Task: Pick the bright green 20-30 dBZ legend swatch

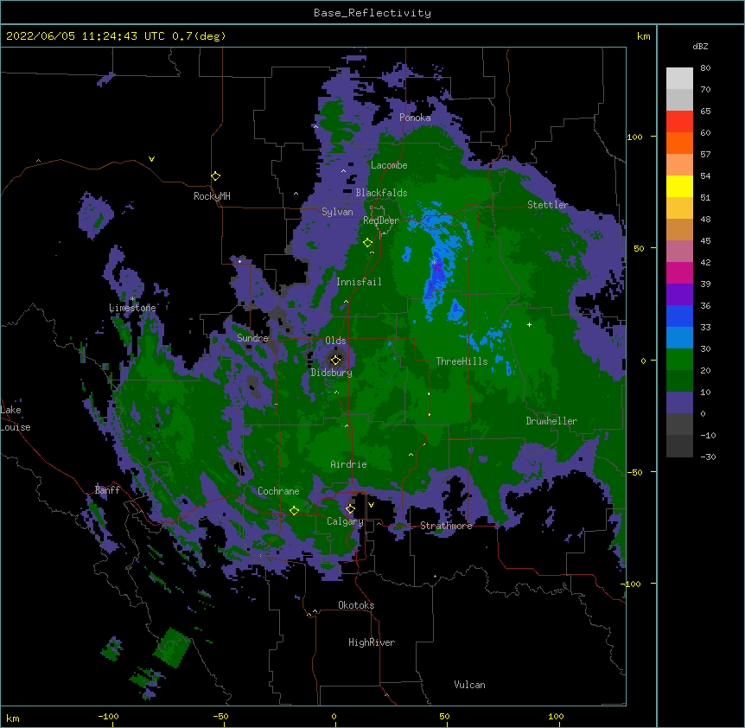Action: point(679,360)
